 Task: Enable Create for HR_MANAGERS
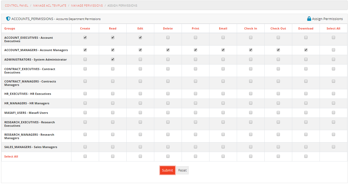pos(85,103)
